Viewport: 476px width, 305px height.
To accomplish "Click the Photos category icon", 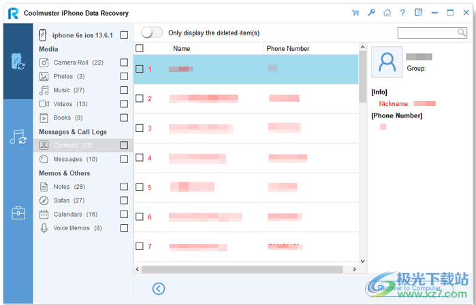I will tap(44, 76).
